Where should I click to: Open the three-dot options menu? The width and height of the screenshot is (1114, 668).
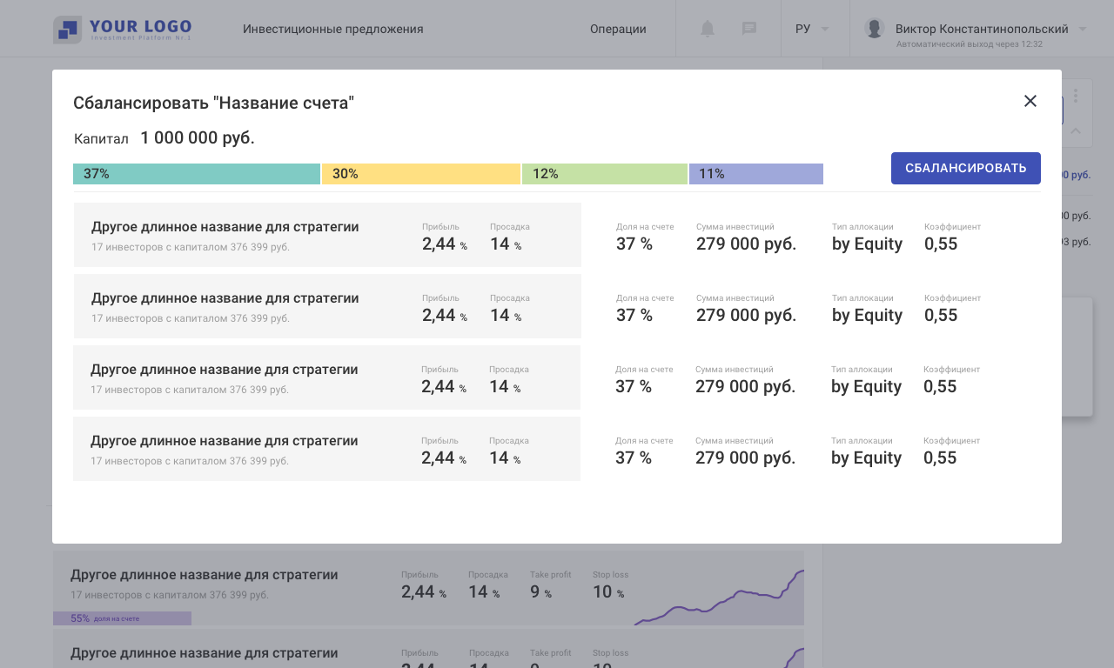(x=1076, y=96)
